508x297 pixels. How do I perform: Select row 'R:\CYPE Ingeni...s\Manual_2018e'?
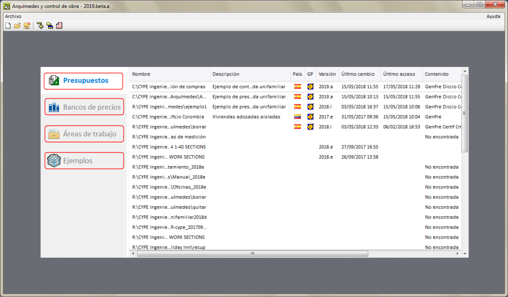coord(295,177)
